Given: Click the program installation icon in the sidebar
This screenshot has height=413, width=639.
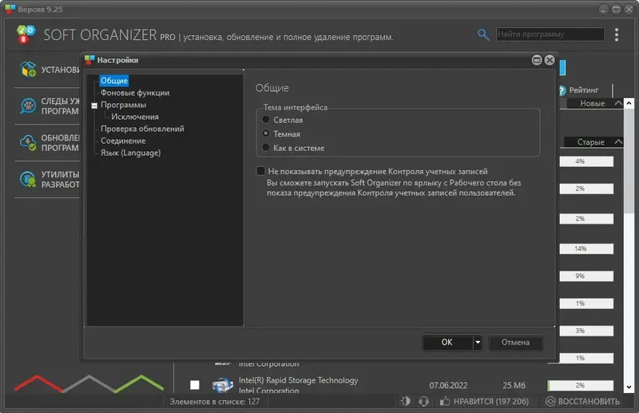Looking at the screenshot, I should 28,69.
